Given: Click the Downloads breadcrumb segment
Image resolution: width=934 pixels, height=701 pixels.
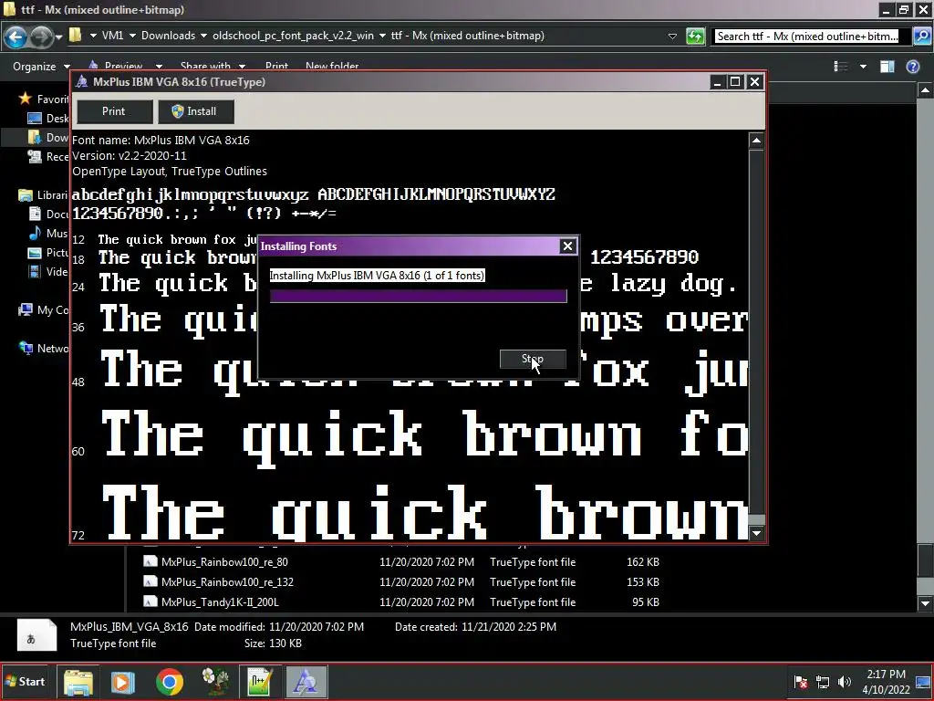Looking at the screenshot, I should pos(168,36).
